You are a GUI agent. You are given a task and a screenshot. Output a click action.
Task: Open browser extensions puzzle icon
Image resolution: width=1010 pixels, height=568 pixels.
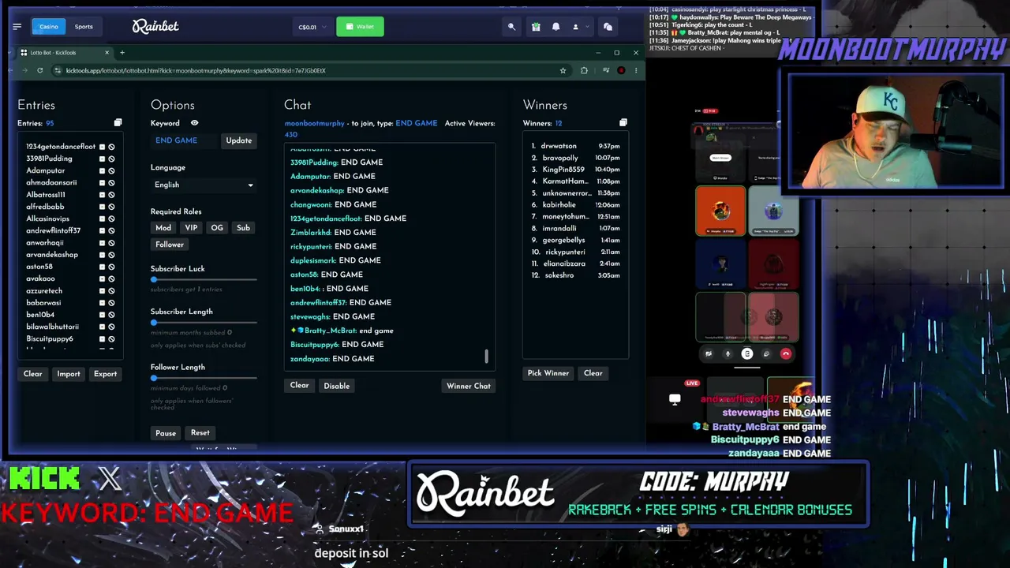(x=584, y=70)
